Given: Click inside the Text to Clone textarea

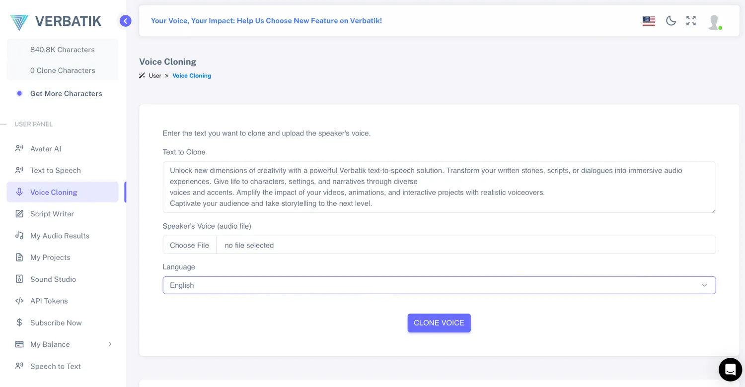Looking at the screenshot, I should 439,187.
